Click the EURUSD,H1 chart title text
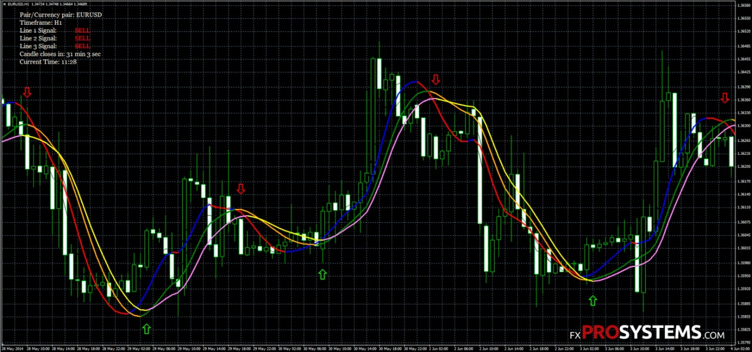The height and width of the screenshot is (352, 752). click(x=18, y=5)
